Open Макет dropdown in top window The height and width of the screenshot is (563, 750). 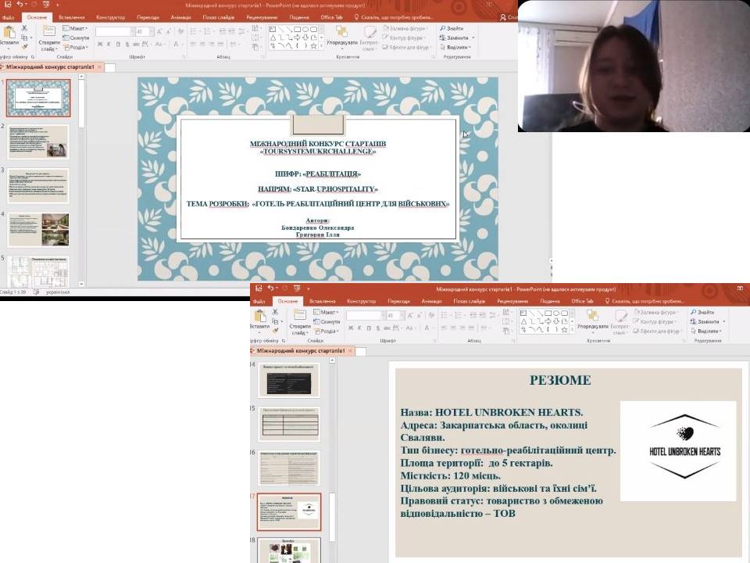76,28
